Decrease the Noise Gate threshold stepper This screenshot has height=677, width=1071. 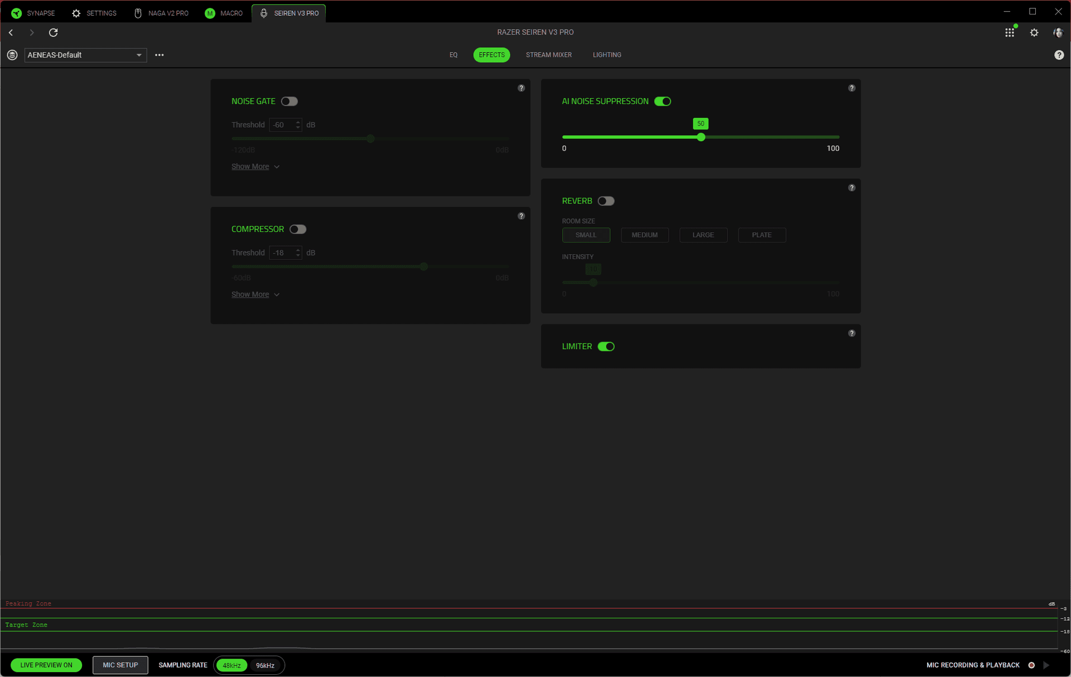[298, 128]
